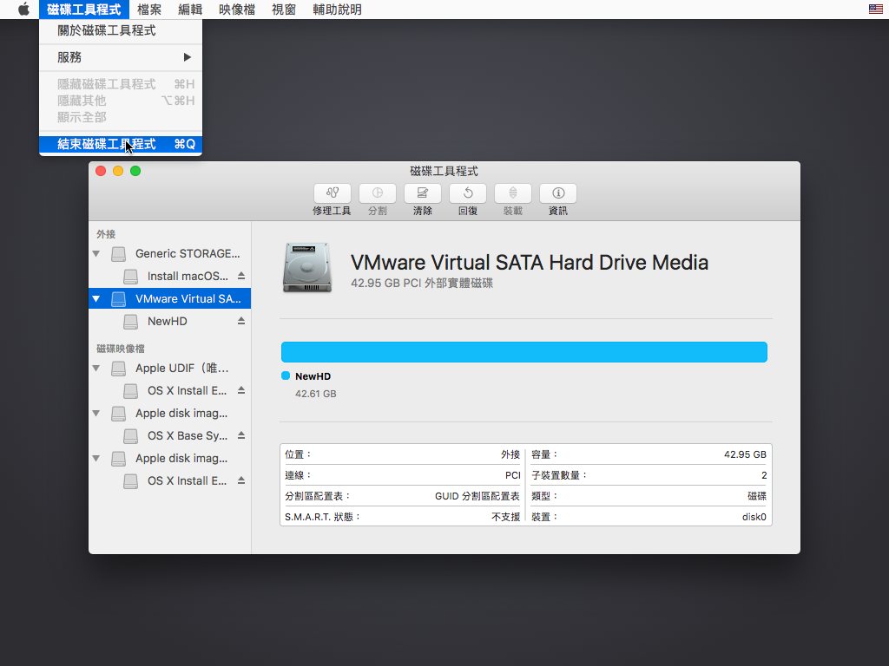The height and width of the screenshot is (666, 889).
Task: Click the OS X Base System volume icon
Action: [131, 436]
